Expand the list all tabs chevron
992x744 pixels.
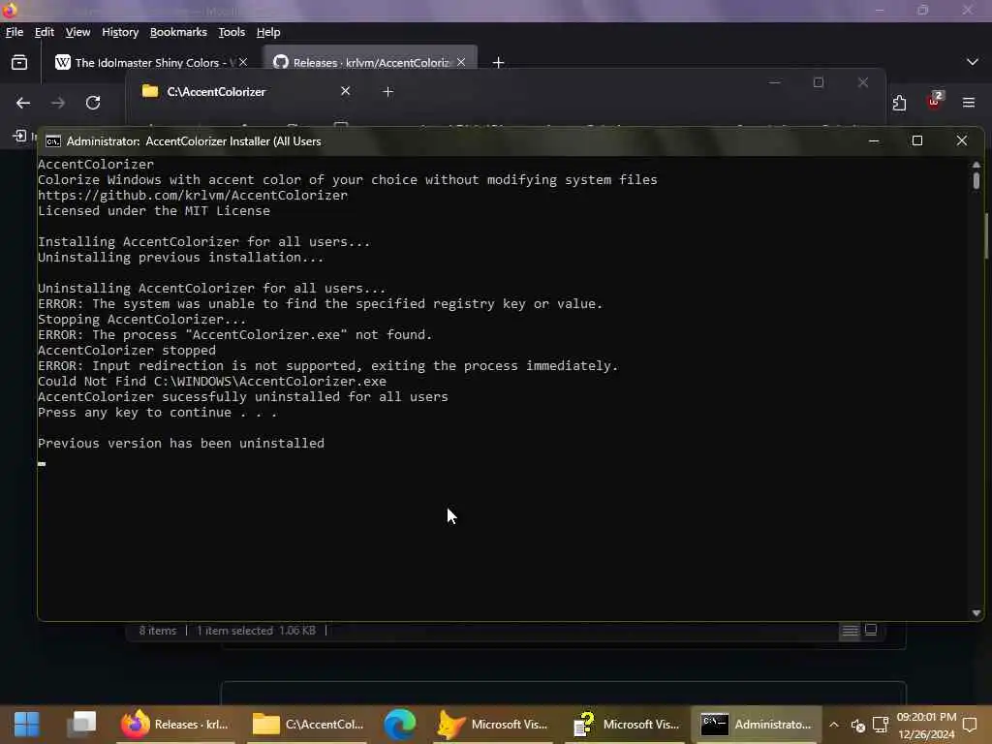[x=973, y=62]
